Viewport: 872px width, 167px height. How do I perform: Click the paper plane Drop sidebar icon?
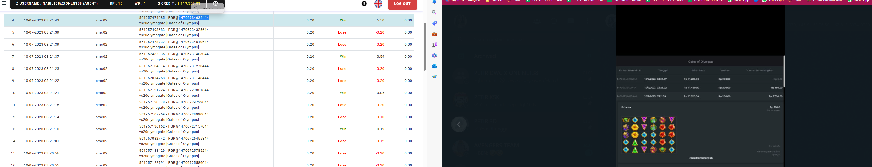(x=434, y=77)
